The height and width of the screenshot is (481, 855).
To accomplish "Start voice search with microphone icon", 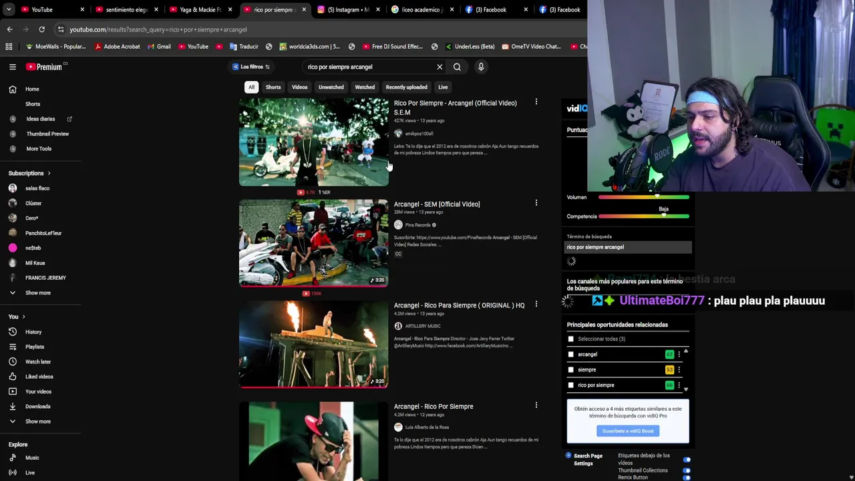I will tap(480, 67).
